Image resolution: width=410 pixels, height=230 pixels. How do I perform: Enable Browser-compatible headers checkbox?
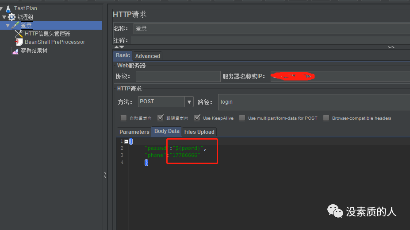(326, 118)
